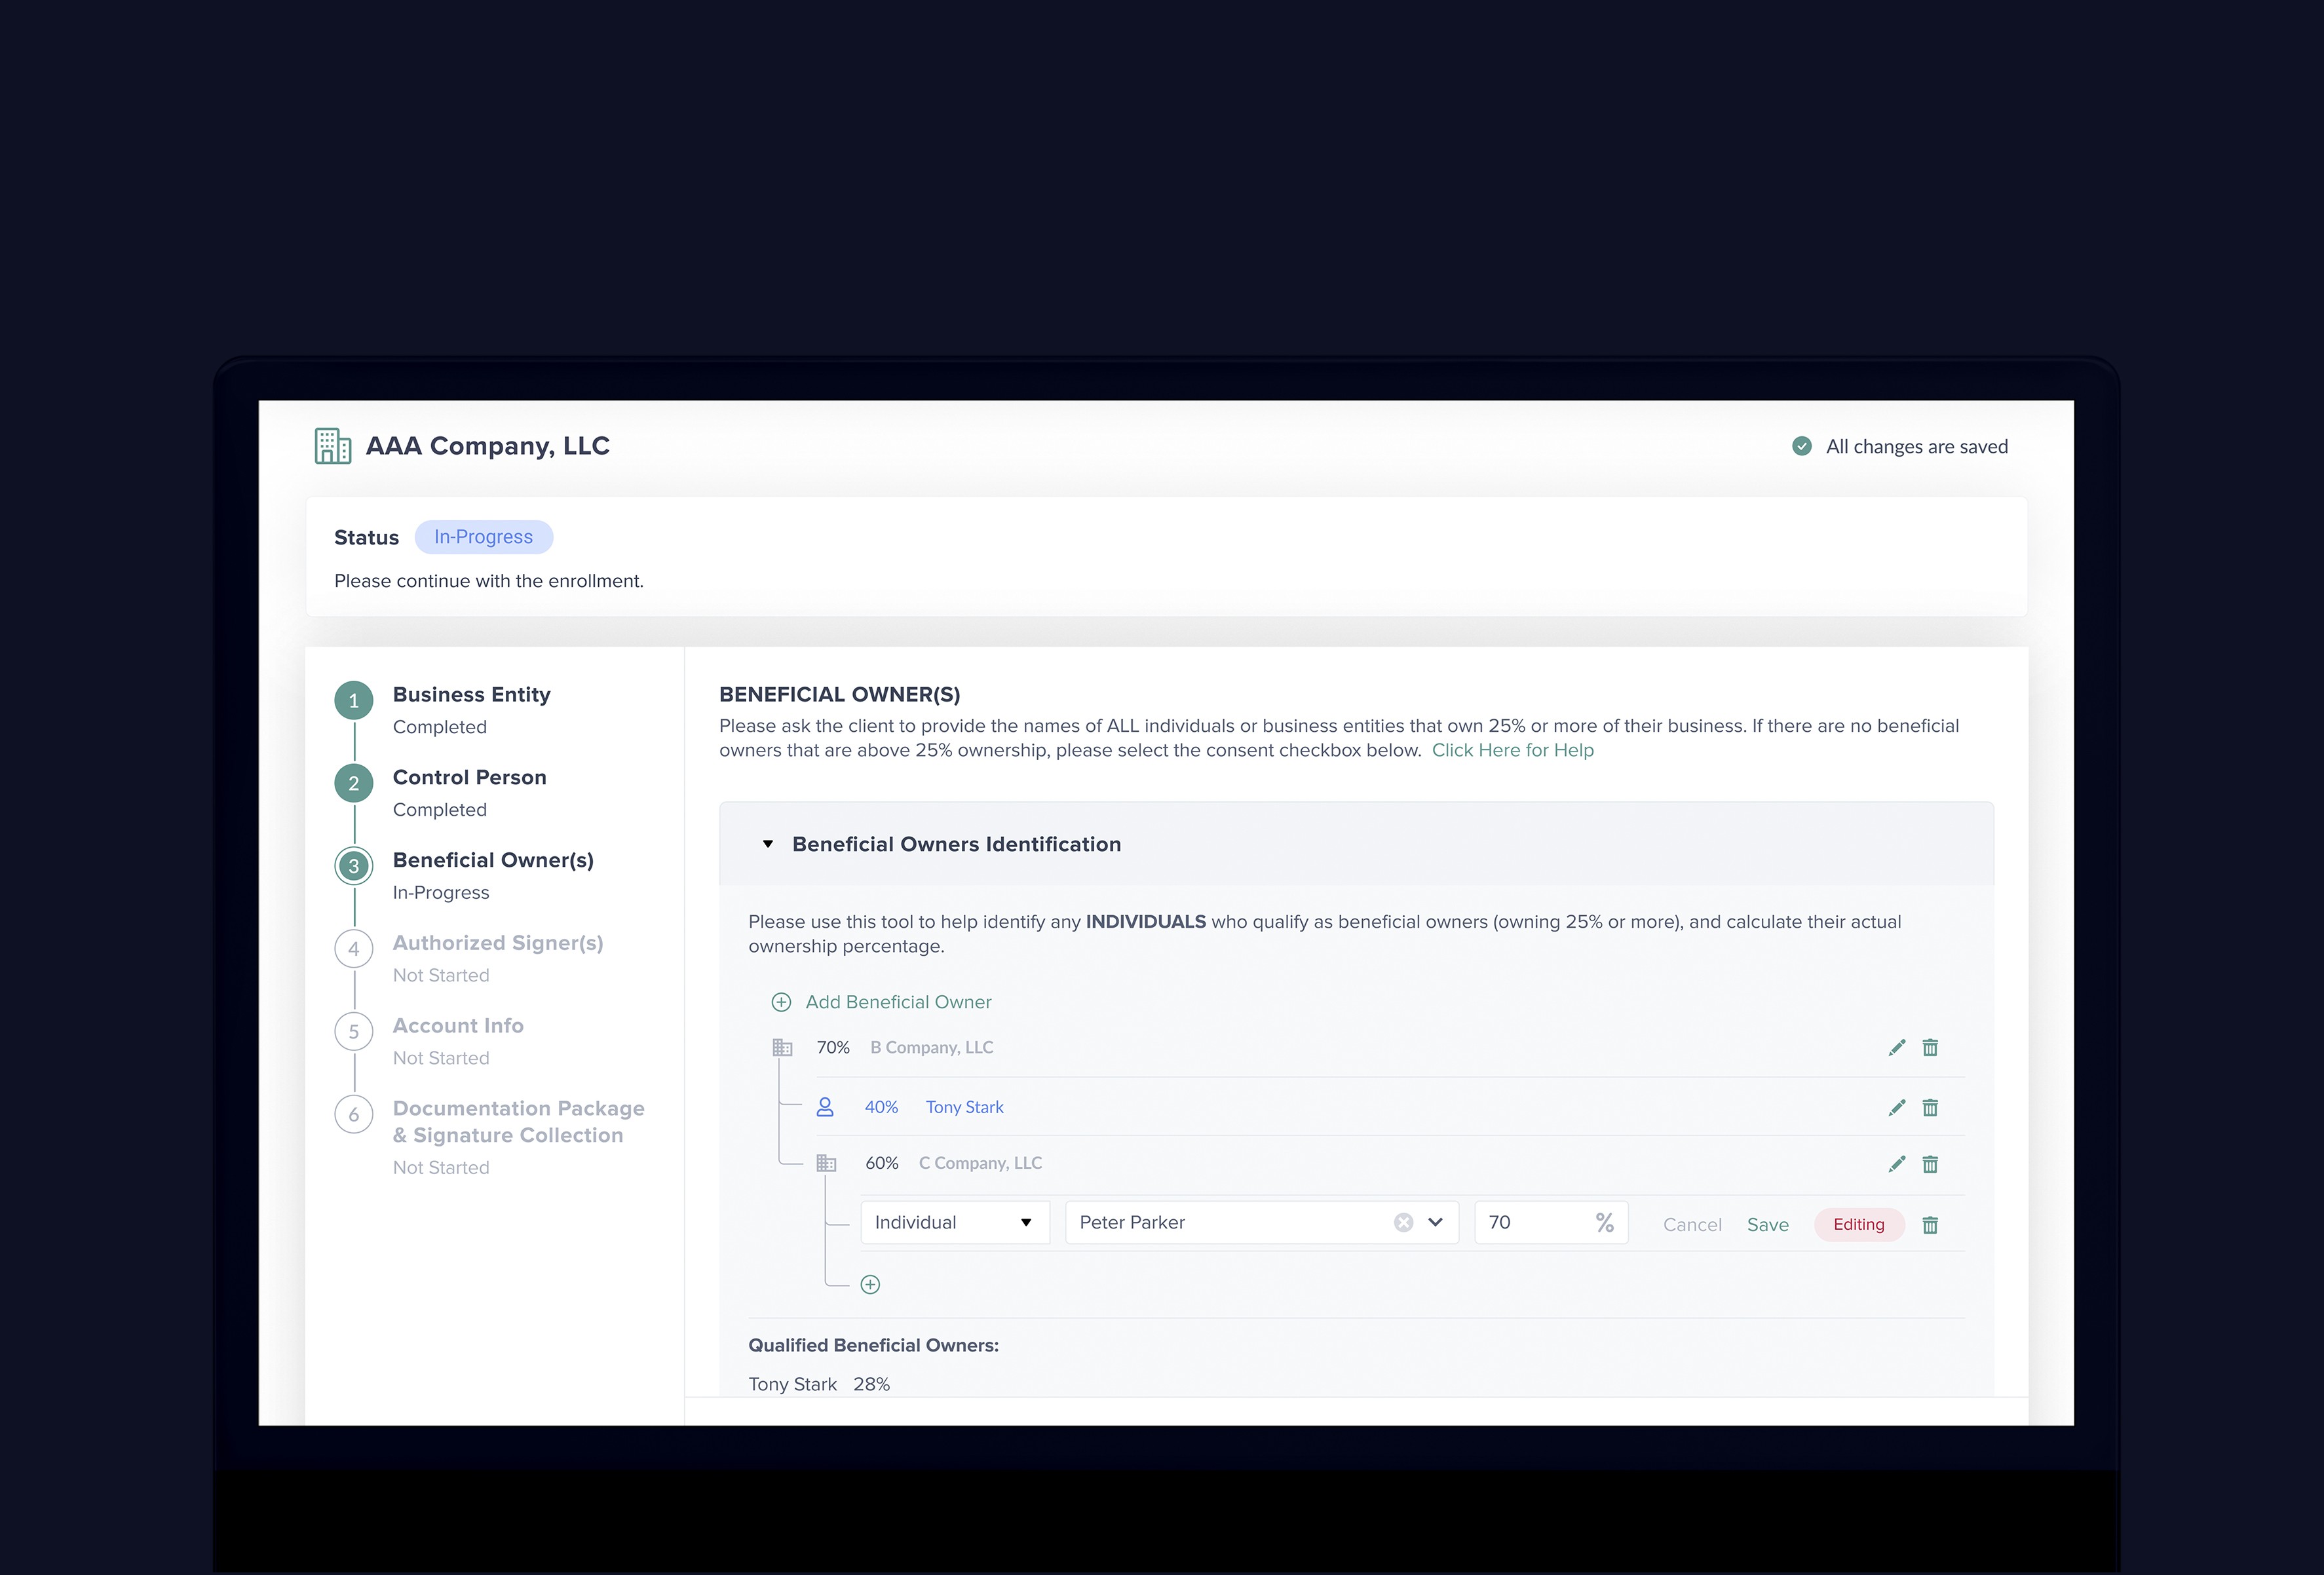Screen dimensions: 2324x1575
Task: Collapse the Beneficial Owners Identification section
Action: [x=768, y=844]
